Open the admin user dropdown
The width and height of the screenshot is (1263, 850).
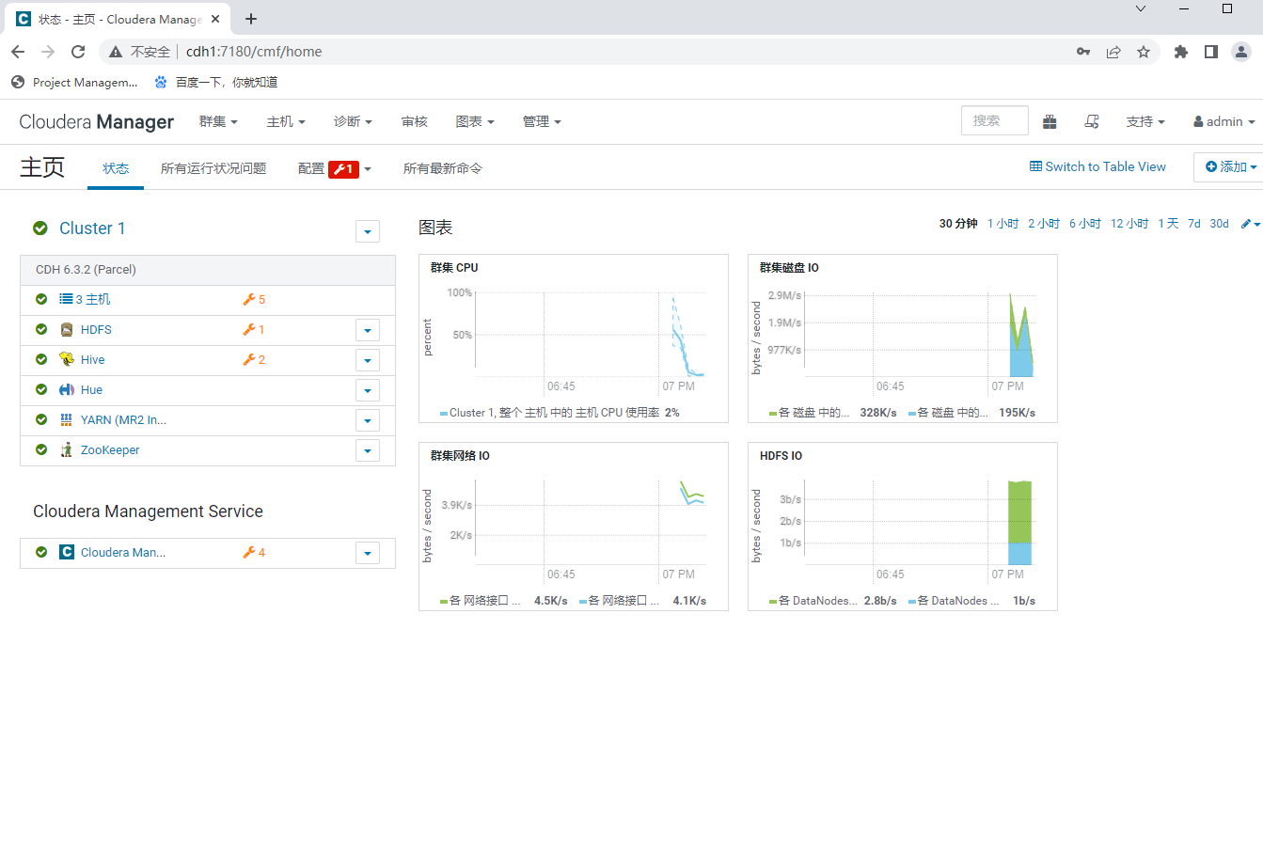pos(1224,121)
